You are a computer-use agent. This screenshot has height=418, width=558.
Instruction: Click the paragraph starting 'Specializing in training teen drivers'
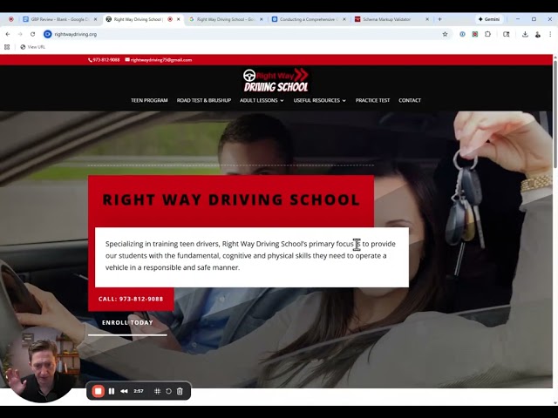[250, 255]
